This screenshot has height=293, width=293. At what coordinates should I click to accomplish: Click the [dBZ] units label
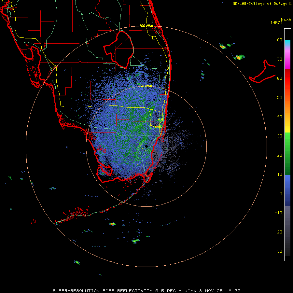pyautogui.click(x=276, y=23)
